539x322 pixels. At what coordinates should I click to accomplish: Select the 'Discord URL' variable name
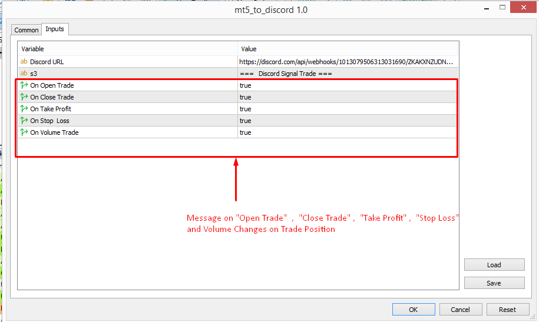point(47,62)
